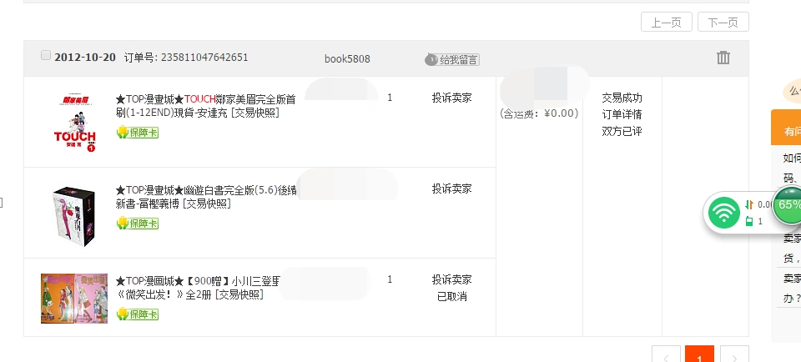Click 投诉卖家 for the TOUCH item
The height and width of the screenshot is (362, 801).
point(451,98)
